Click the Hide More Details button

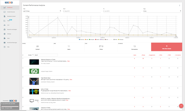pos(166,47)
